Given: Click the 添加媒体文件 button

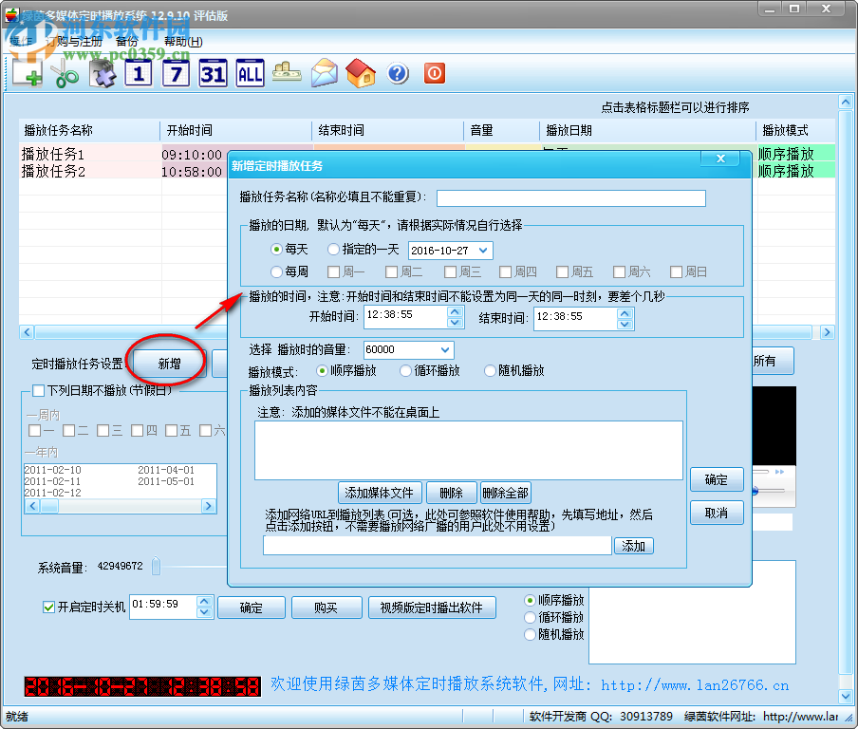Looking at the screenshot, I should pos(380,493).
